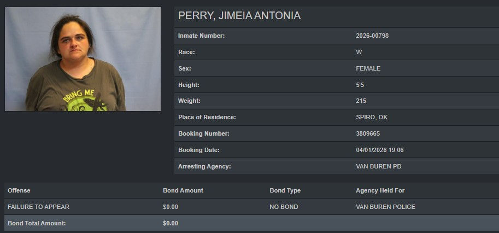Screen dimensions: 499x233
Task: Click the SPIRO, OK residence value
Action: [370, 117]
